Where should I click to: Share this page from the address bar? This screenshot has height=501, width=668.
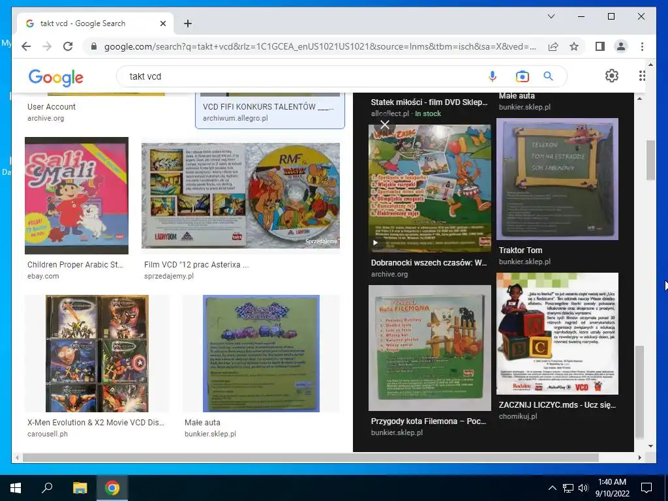(553, 46)
